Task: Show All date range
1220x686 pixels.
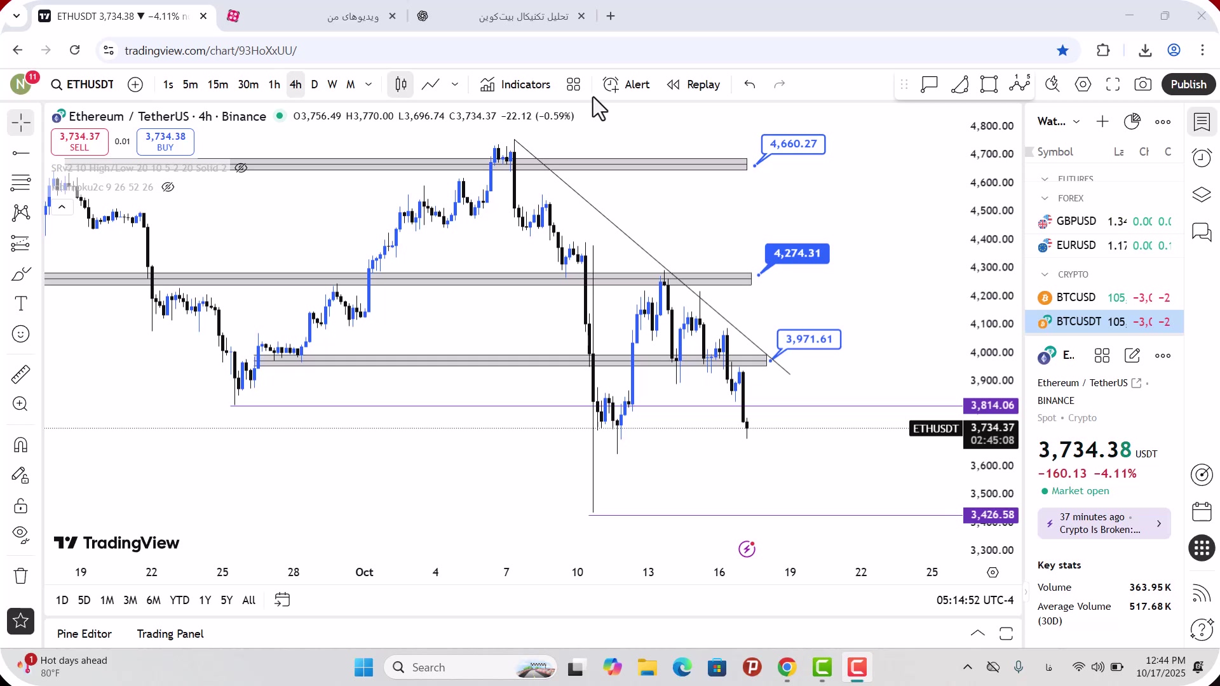Action: click(x=249, y=600)
